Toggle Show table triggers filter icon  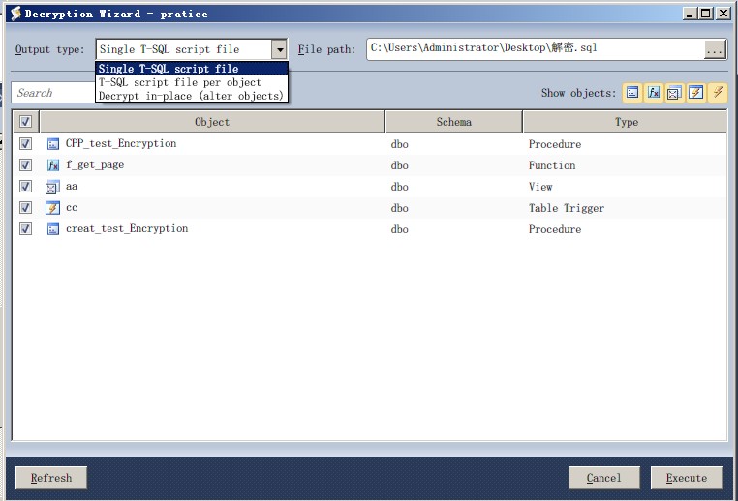pyautogui.click(x=695, y=93)
